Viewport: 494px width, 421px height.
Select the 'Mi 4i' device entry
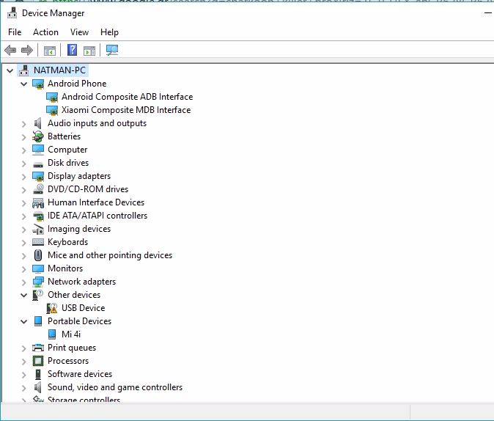click(x=71, y=334)
